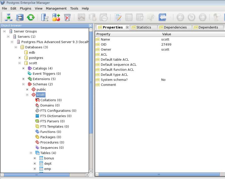Open the SQL query tool icon
The height and width of the screenshot is (179, 225).
(x=118, y=17)
